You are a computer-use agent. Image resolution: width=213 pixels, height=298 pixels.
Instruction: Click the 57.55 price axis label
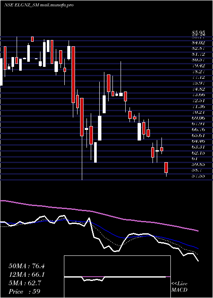(x=198, y=176)
